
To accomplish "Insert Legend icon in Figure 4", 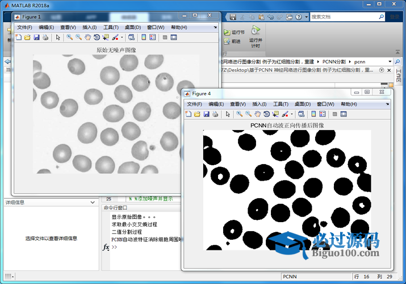I will pyautogui.click(x=323, y=114).
